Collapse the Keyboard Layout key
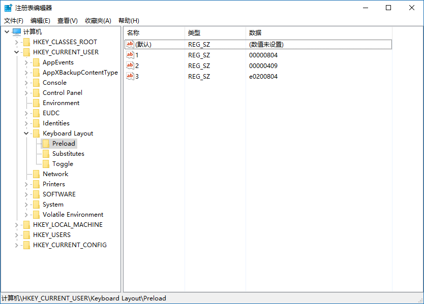 coord(26,133)
